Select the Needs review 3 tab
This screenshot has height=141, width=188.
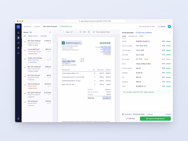click(33, 36)
